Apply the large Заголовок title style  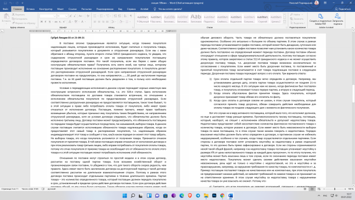coord(196,19)
